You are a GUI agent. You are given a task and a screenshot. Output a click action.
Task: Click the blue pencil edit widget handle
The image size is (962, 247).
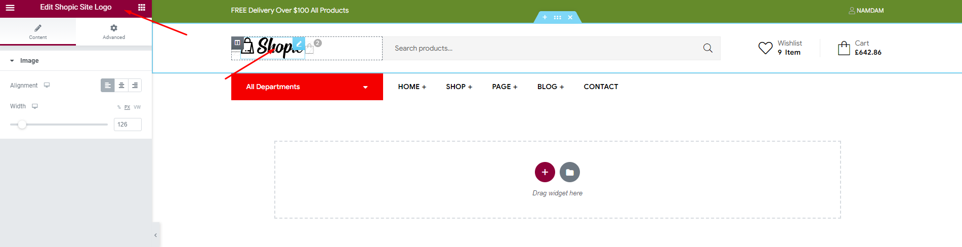299,44
